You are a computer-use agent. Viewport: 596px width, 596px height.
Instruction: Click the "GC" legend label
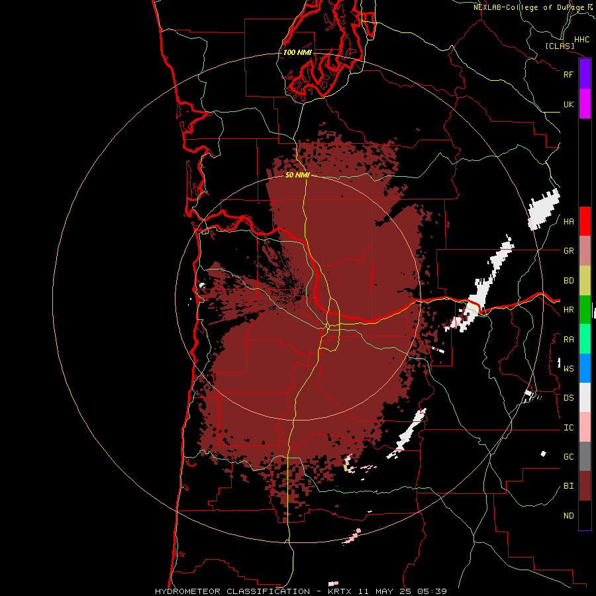pos(568,457)
